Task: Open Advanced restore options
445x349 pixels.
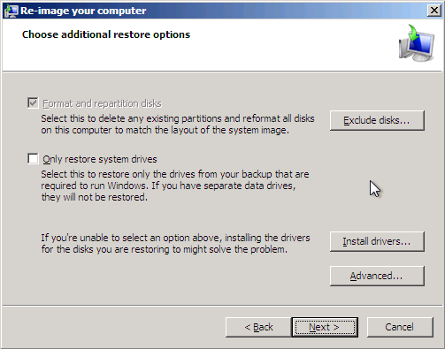Action: (x=377, y=276)
